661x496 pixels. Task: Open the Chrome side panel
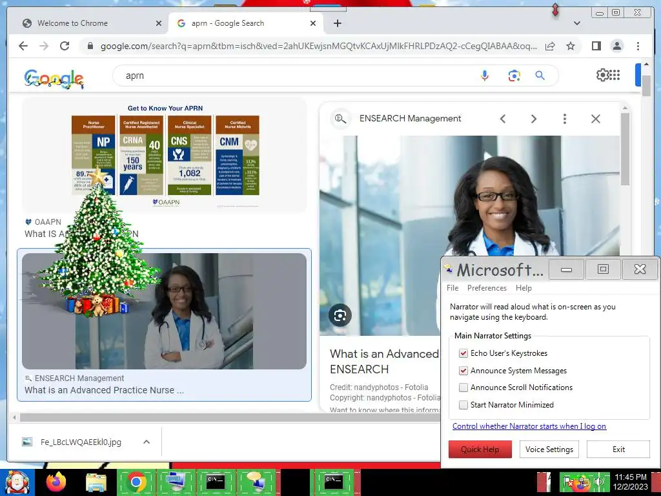pos(596,46)
